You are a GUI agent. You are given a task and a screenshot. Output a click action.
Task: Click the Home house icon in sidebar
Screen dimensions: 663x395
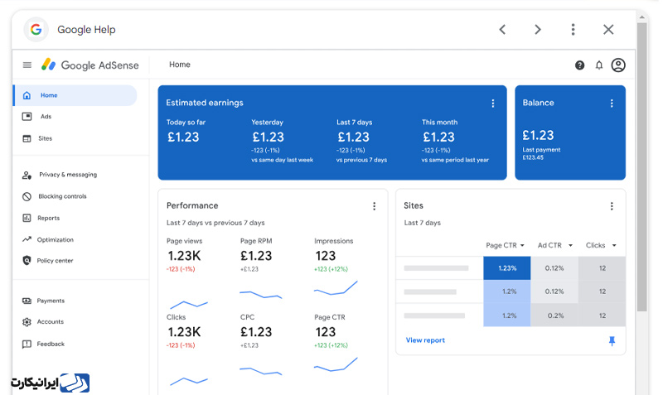coord(27,95)
